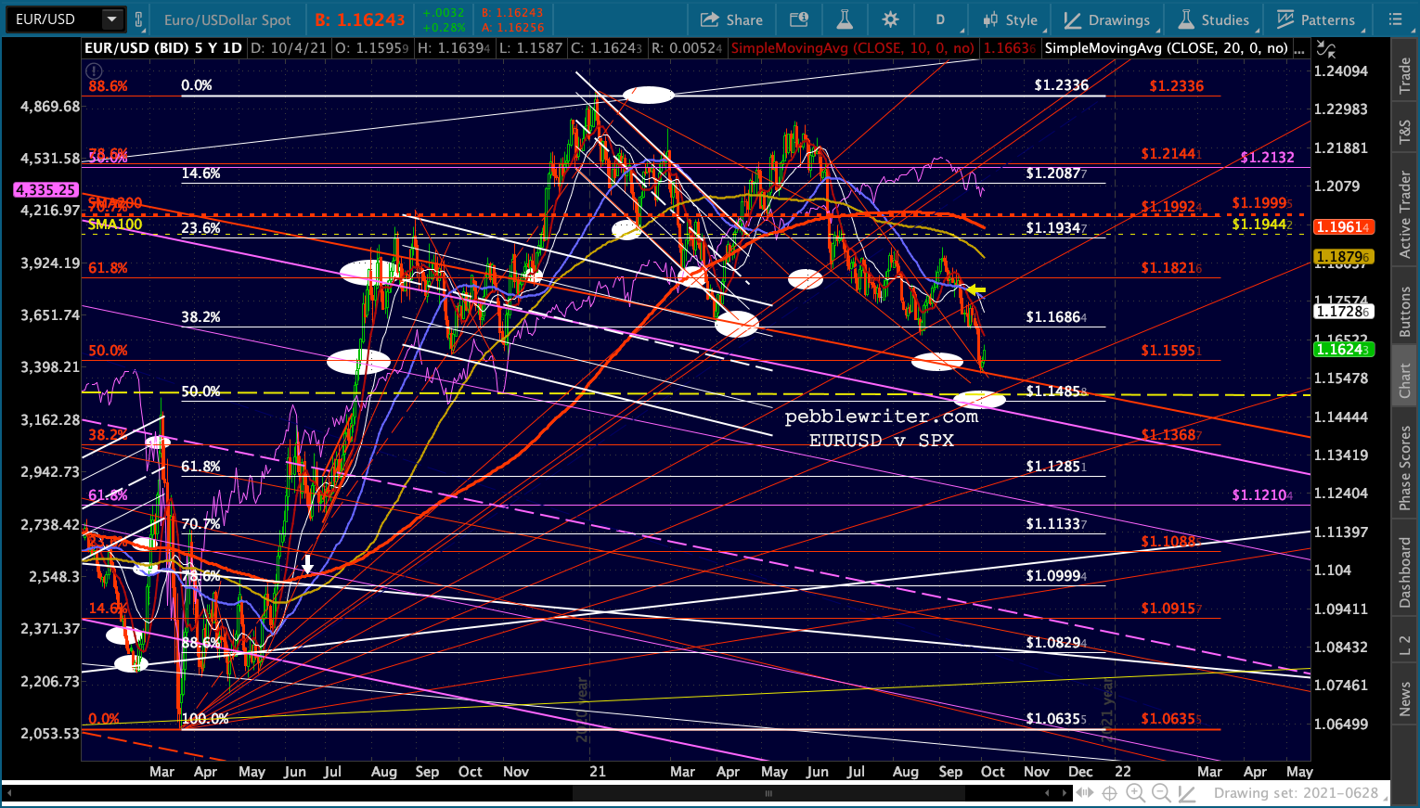Screen dimensions: 1420x808
Task: Click the crosshair pan icon
Action: [1108, 793]
